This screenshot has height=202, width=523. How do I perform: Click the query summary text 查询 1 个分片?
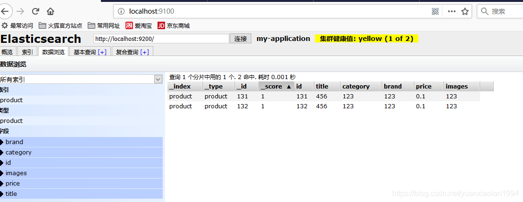point(232,77)
